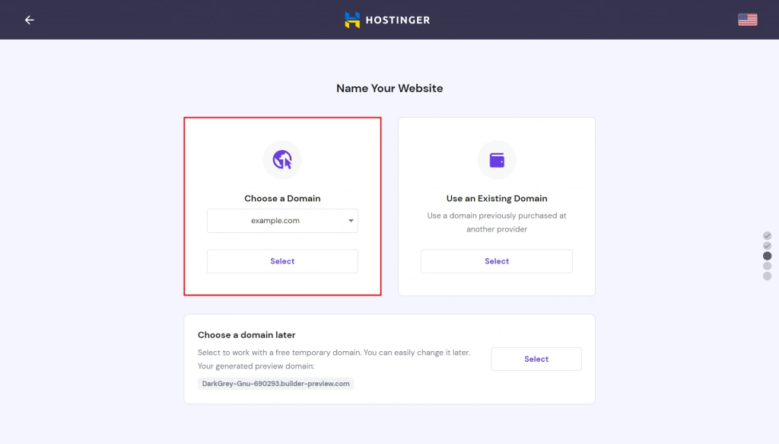Click the Hostinger logo in header
The image size is (779, 444).
[x=387, y=20]
